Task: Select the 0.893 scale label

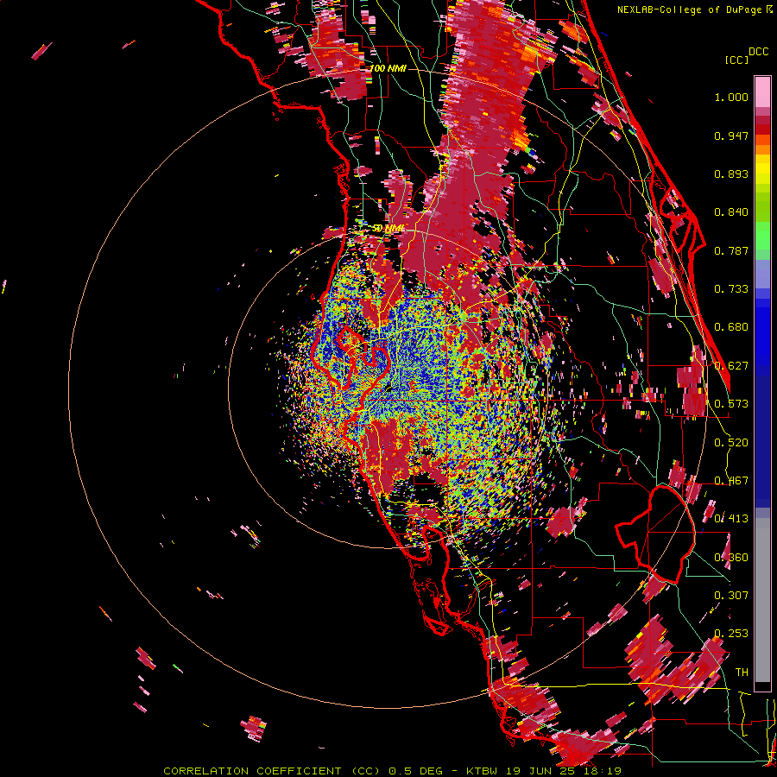Action: click(731, 174)
